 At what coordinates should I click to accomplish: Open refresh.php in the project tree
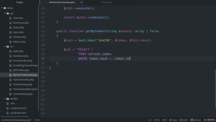coord(20,37)
